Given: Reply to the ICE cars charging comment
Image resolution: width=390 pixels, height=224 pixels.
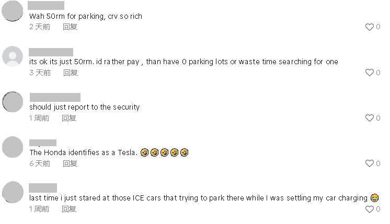Looking at the screenshot, I should pyautogui.click(x=69, y=209).
